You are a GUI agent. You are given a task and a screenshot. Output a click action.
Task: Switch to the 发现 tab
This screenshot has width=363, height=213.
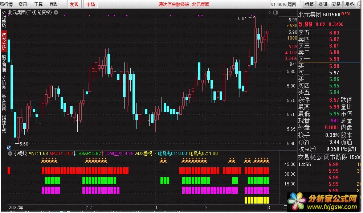[74, 4]
